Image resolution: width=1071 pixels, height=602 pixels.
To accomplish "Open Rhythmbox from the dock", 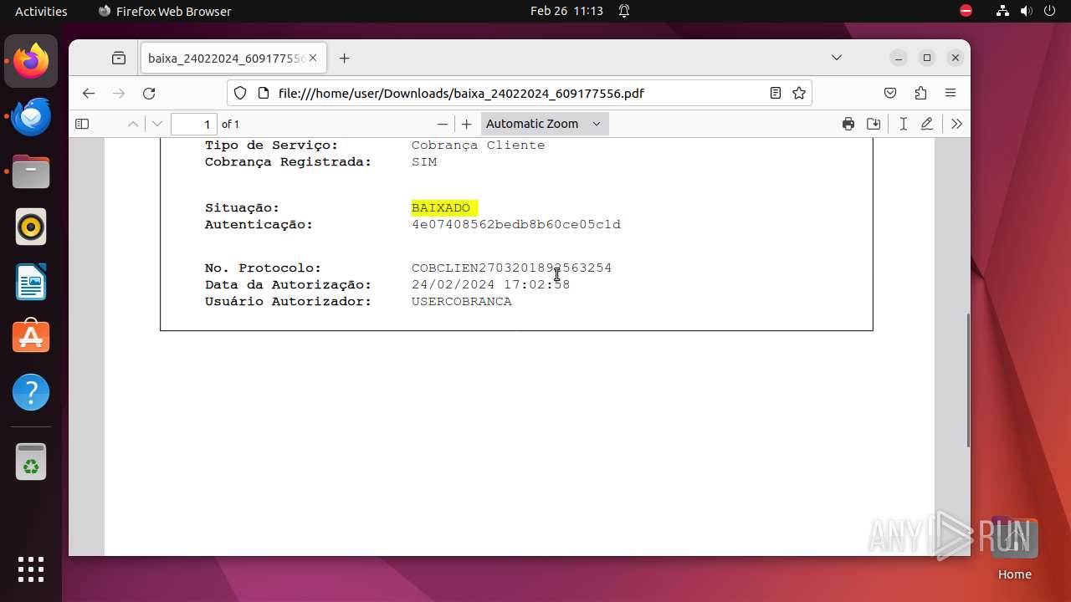I will pos(31,227).
